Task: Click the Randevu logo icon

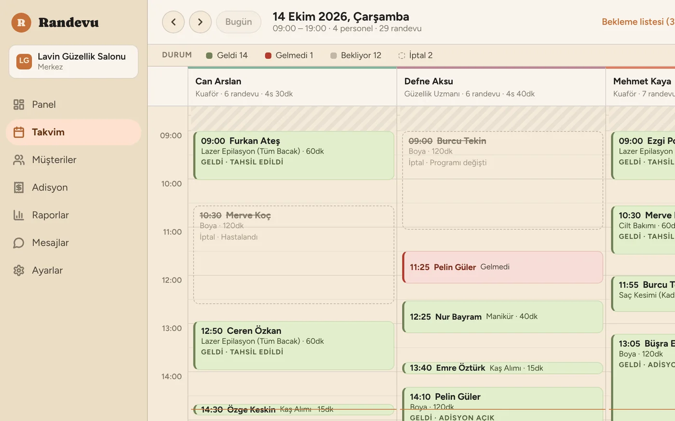Action: (21, 23)
